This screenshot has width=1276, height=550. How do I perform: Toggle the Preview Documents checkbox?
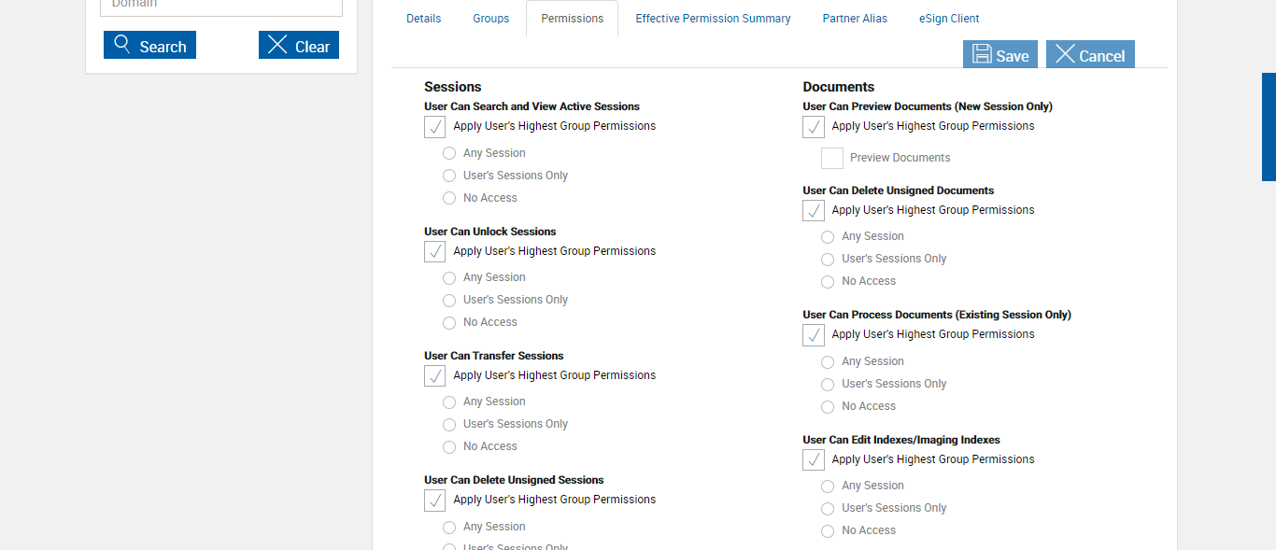tap(832, 159)
